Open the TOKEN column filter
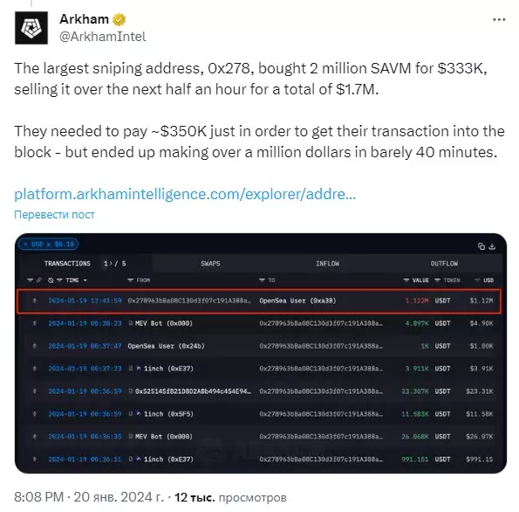This screenshot has height=512, width=519. [437, 280]
